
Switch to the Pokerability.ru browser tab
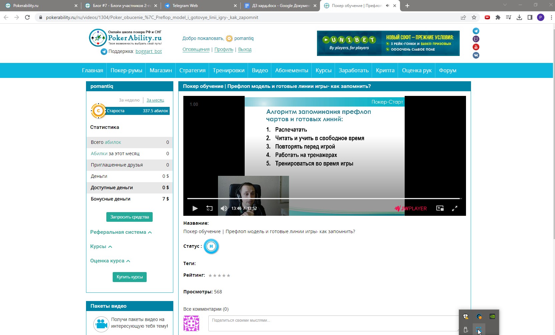click(40, 6)
